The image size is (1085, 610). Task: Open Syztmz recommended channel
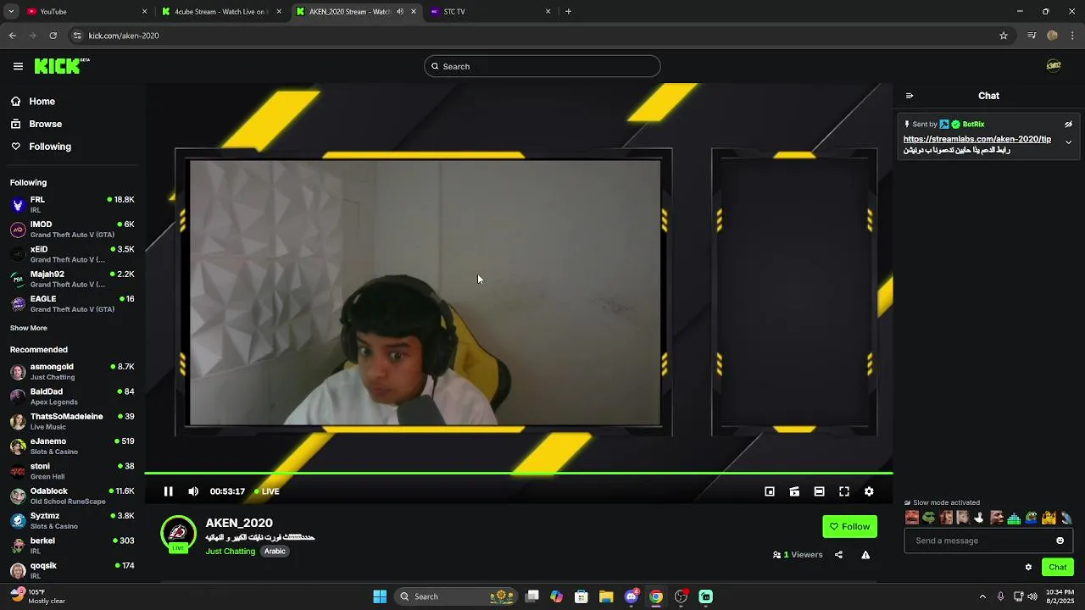(72, 520)
